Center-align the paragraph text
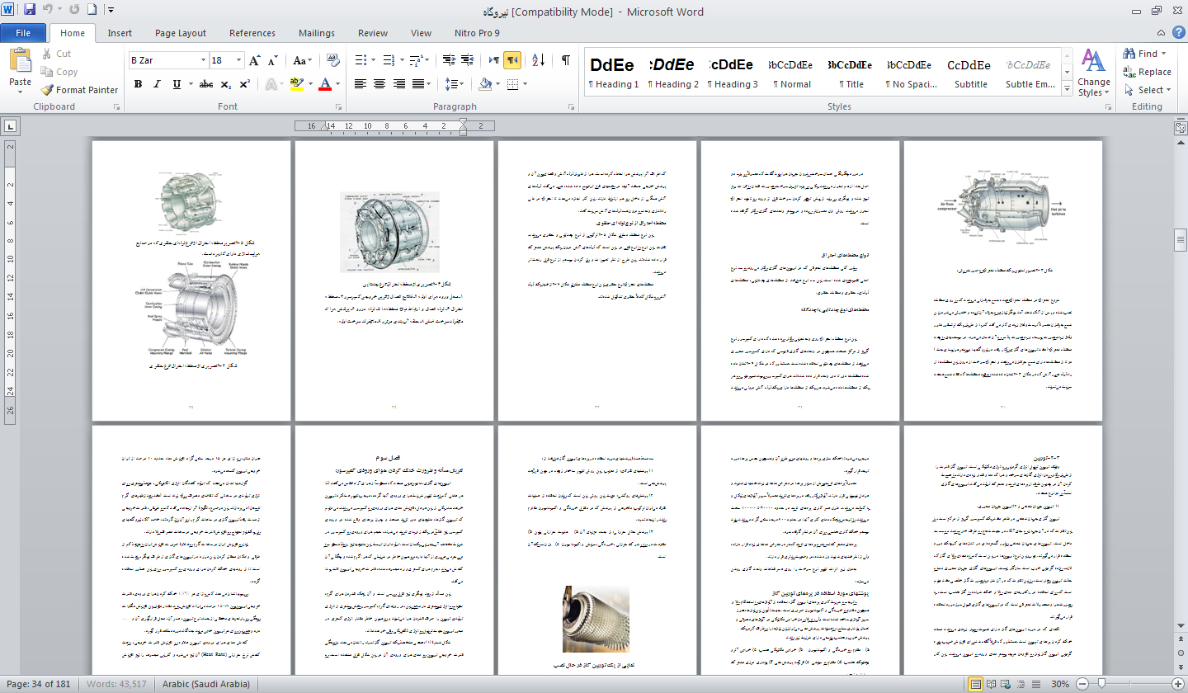The height and width of the screenshot is (693, 1188). [379, 84]
